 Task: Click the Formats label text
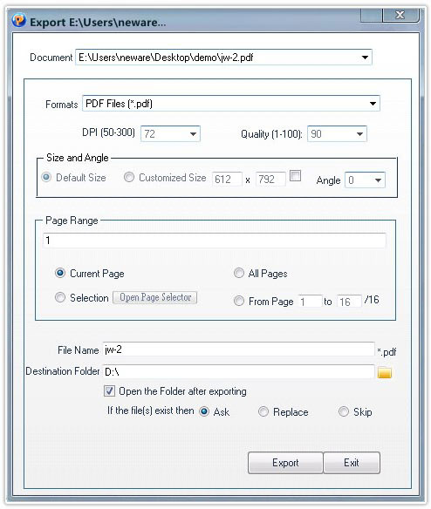click(x=61, y=105)
